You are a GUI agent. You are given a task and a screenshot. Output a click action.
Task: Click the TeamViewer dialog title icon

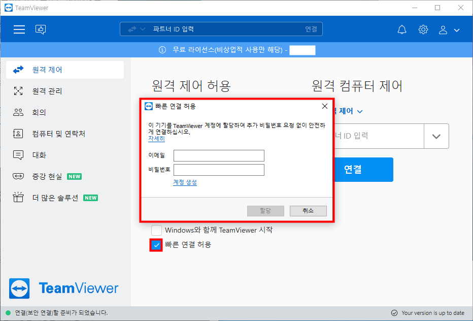click(149, 106)
